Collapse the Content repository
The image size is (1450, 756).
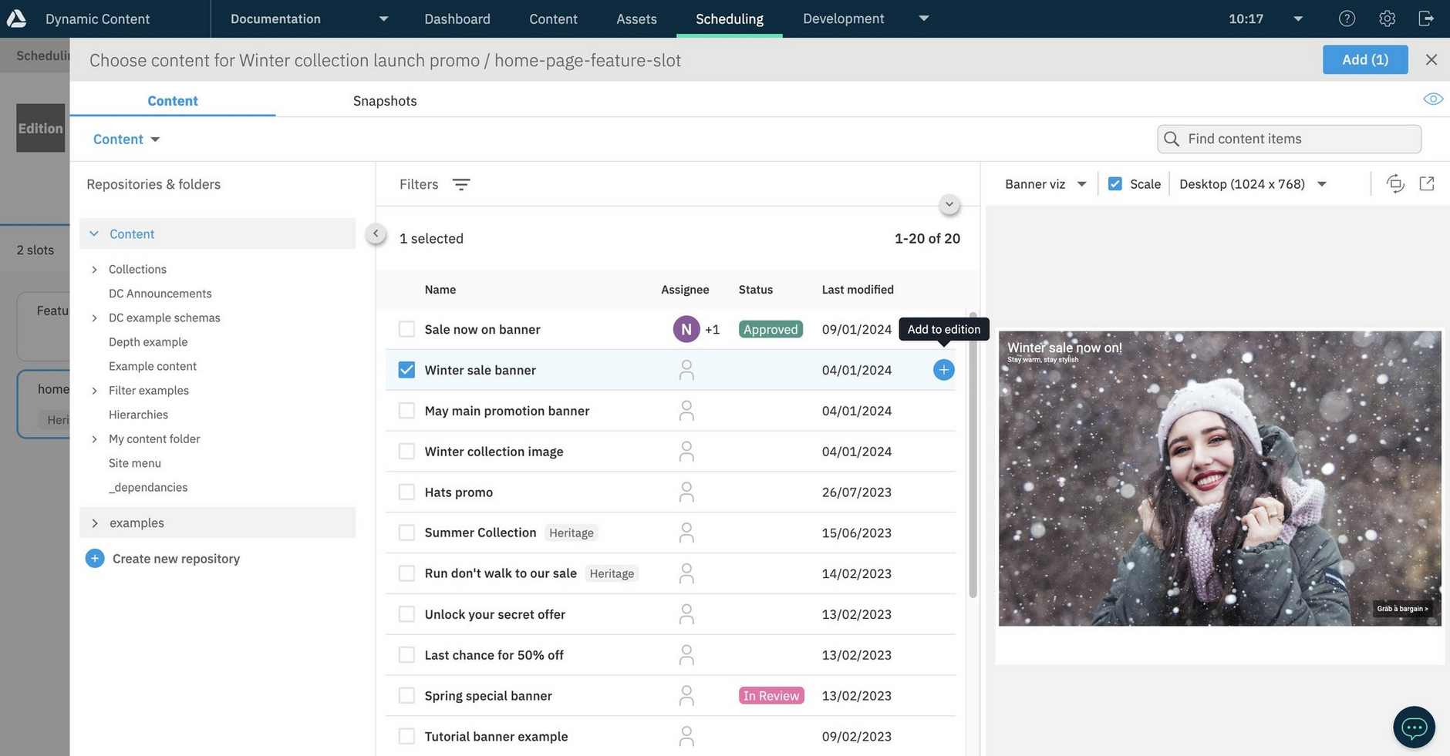(94, 234)
